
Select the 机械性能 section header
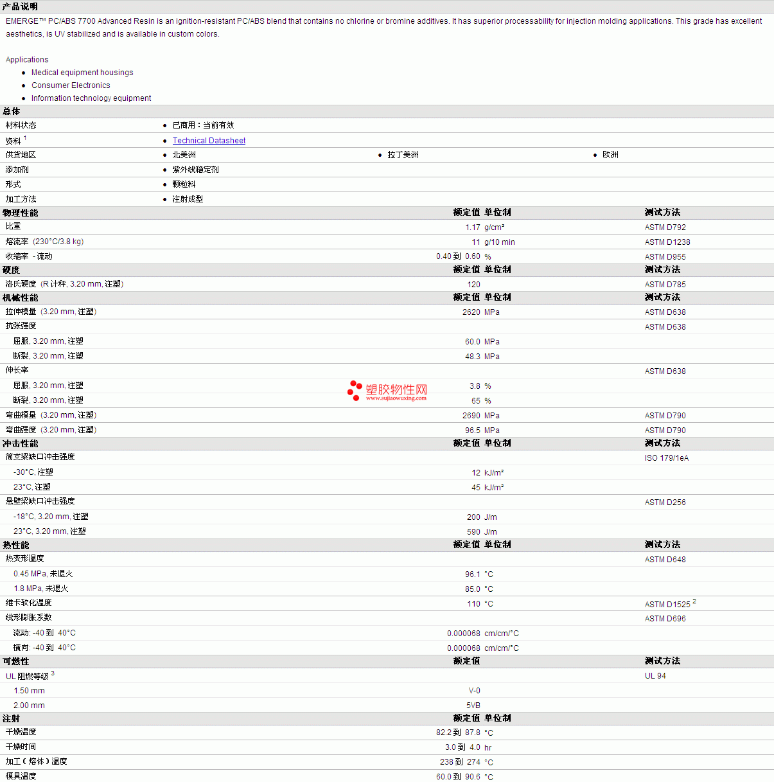point(20,298)
